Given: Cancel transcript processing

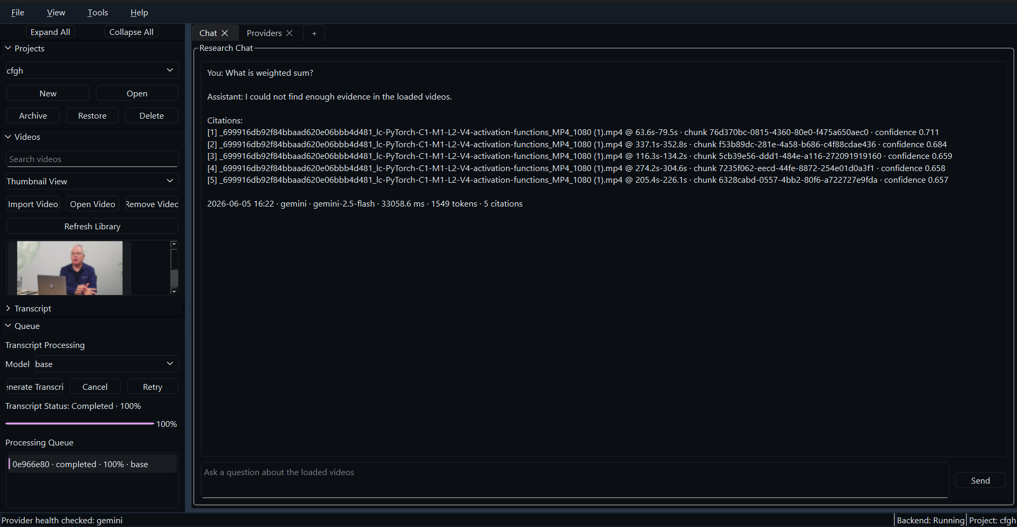Looking at the screenshot, I should click(x=95, y=387).
